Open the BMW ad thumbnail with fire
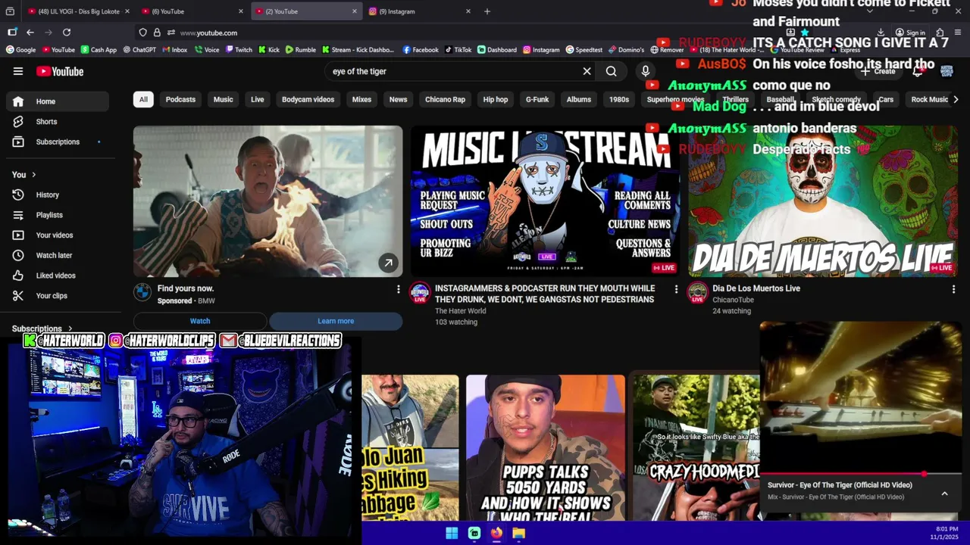The image size is (970, 545). (x=268, y=201)
